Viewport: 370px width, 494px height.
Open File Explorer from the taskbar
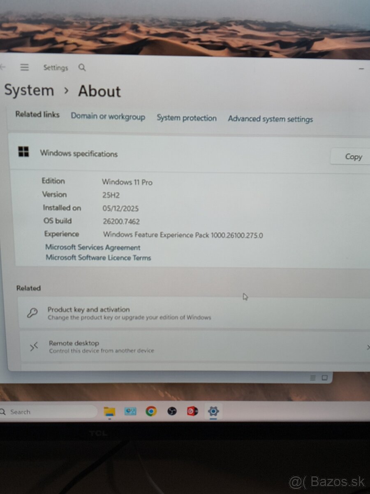[x=109, y=411]
